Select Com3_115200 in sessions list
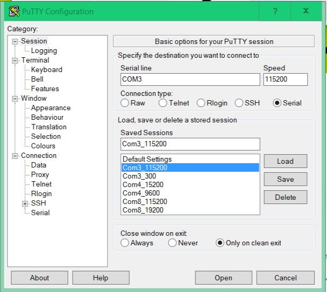This screenshot has width=327, height=292. [190, 167]
